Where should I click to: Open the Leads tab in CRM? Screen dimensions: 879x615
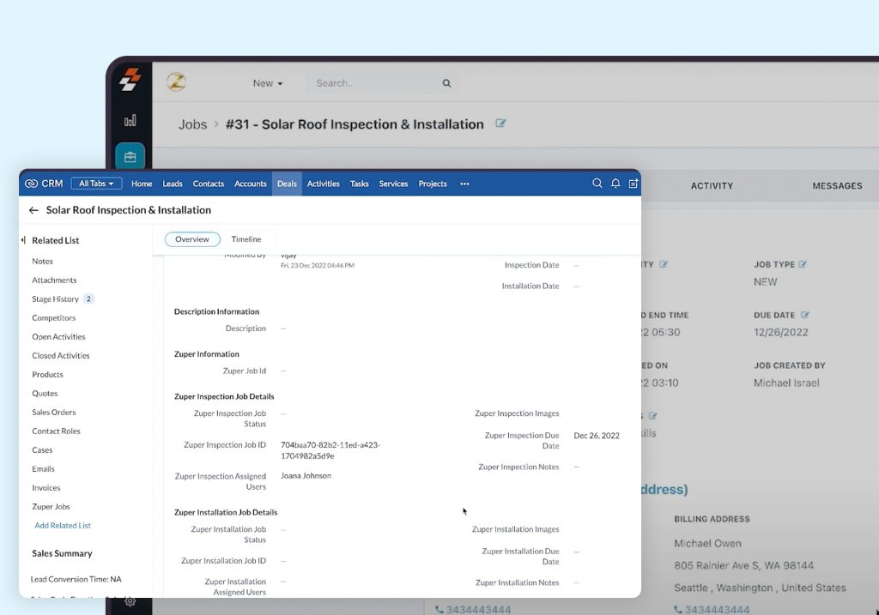[173, 184]
